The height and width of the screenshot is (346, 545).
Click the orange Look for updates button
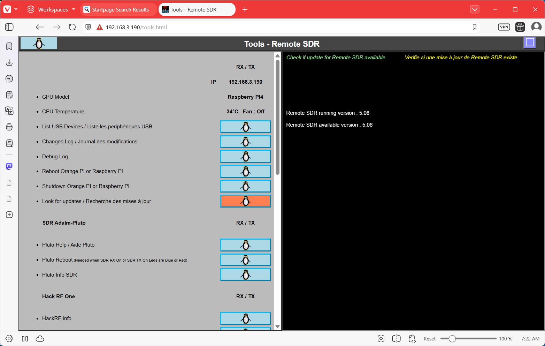pyautogui.click(x=245, y=201)
